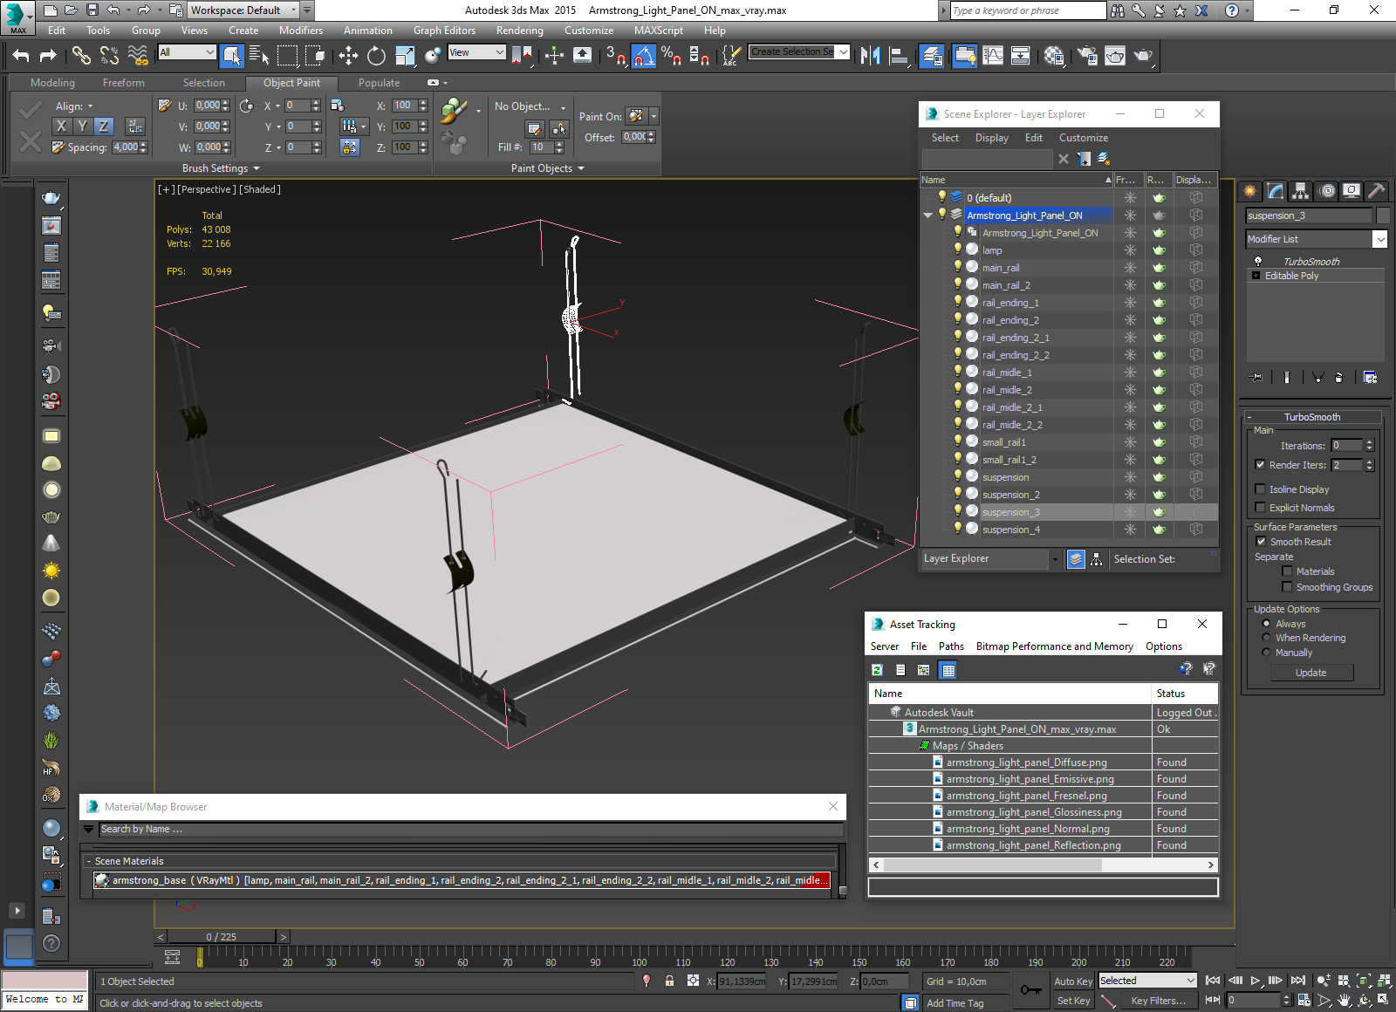Open the MAXScript menu

(658, 31)
